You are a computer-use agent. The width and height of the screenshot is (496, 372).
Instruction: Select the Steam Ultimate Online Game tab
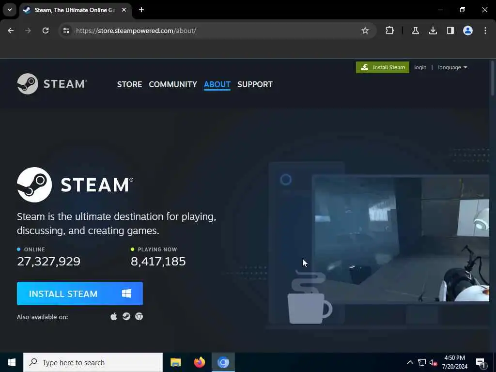[x=75, y=10]
